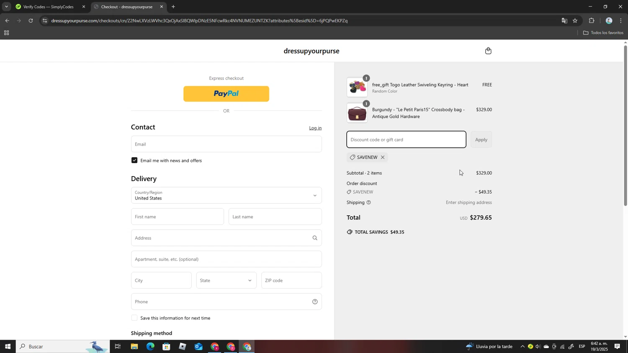Open the Windows notification center
Viewport: 628px width, 353px height.
point(617,347)
